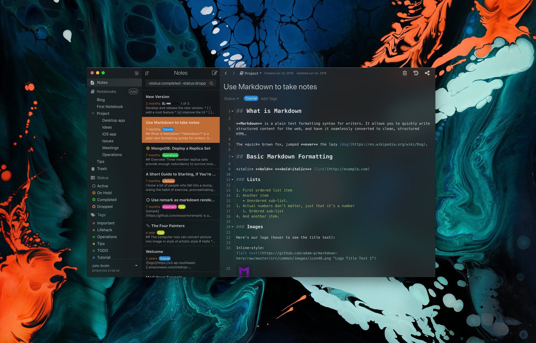
Task: Click the share icon in editor toolbar
Action: (x=427, y=73)
